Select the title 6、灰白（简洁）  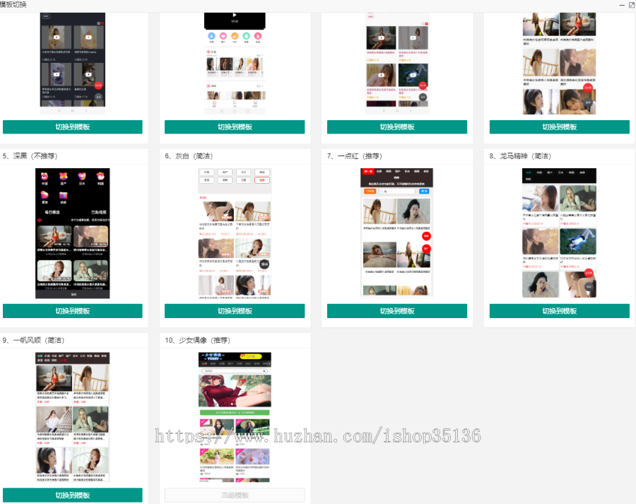pos(189,156)
